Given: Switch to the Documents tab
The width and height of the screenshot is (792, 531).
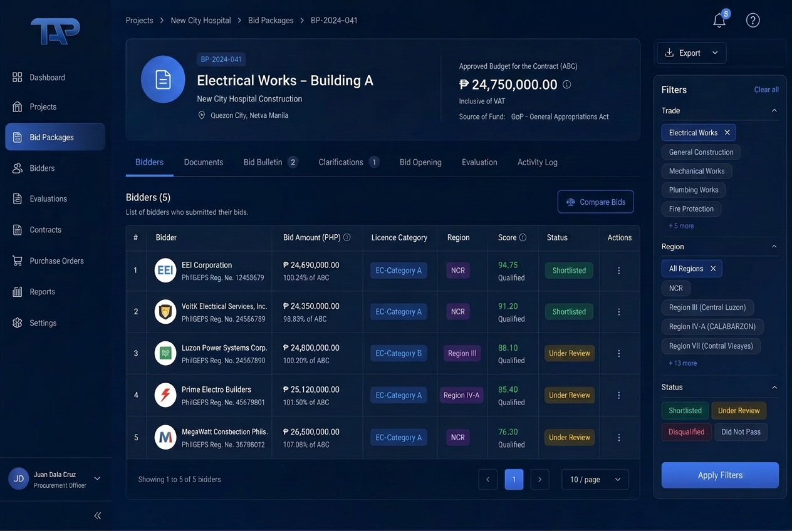Looking at the screenshot, I should click(x=204, y=162).
